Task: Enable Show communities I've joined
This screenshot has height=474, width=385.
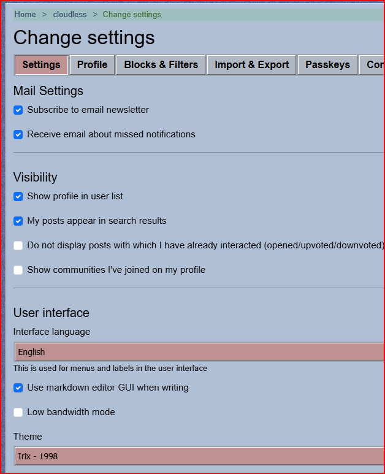Action: tap(18, 270)
